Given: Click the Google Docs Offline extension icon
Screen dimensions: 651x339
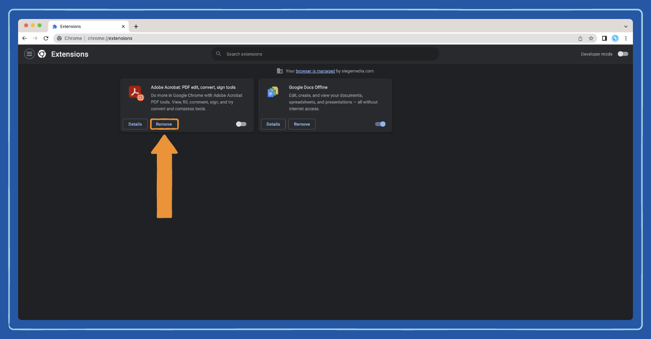Looking at the screenshot, I should point(273,92).
